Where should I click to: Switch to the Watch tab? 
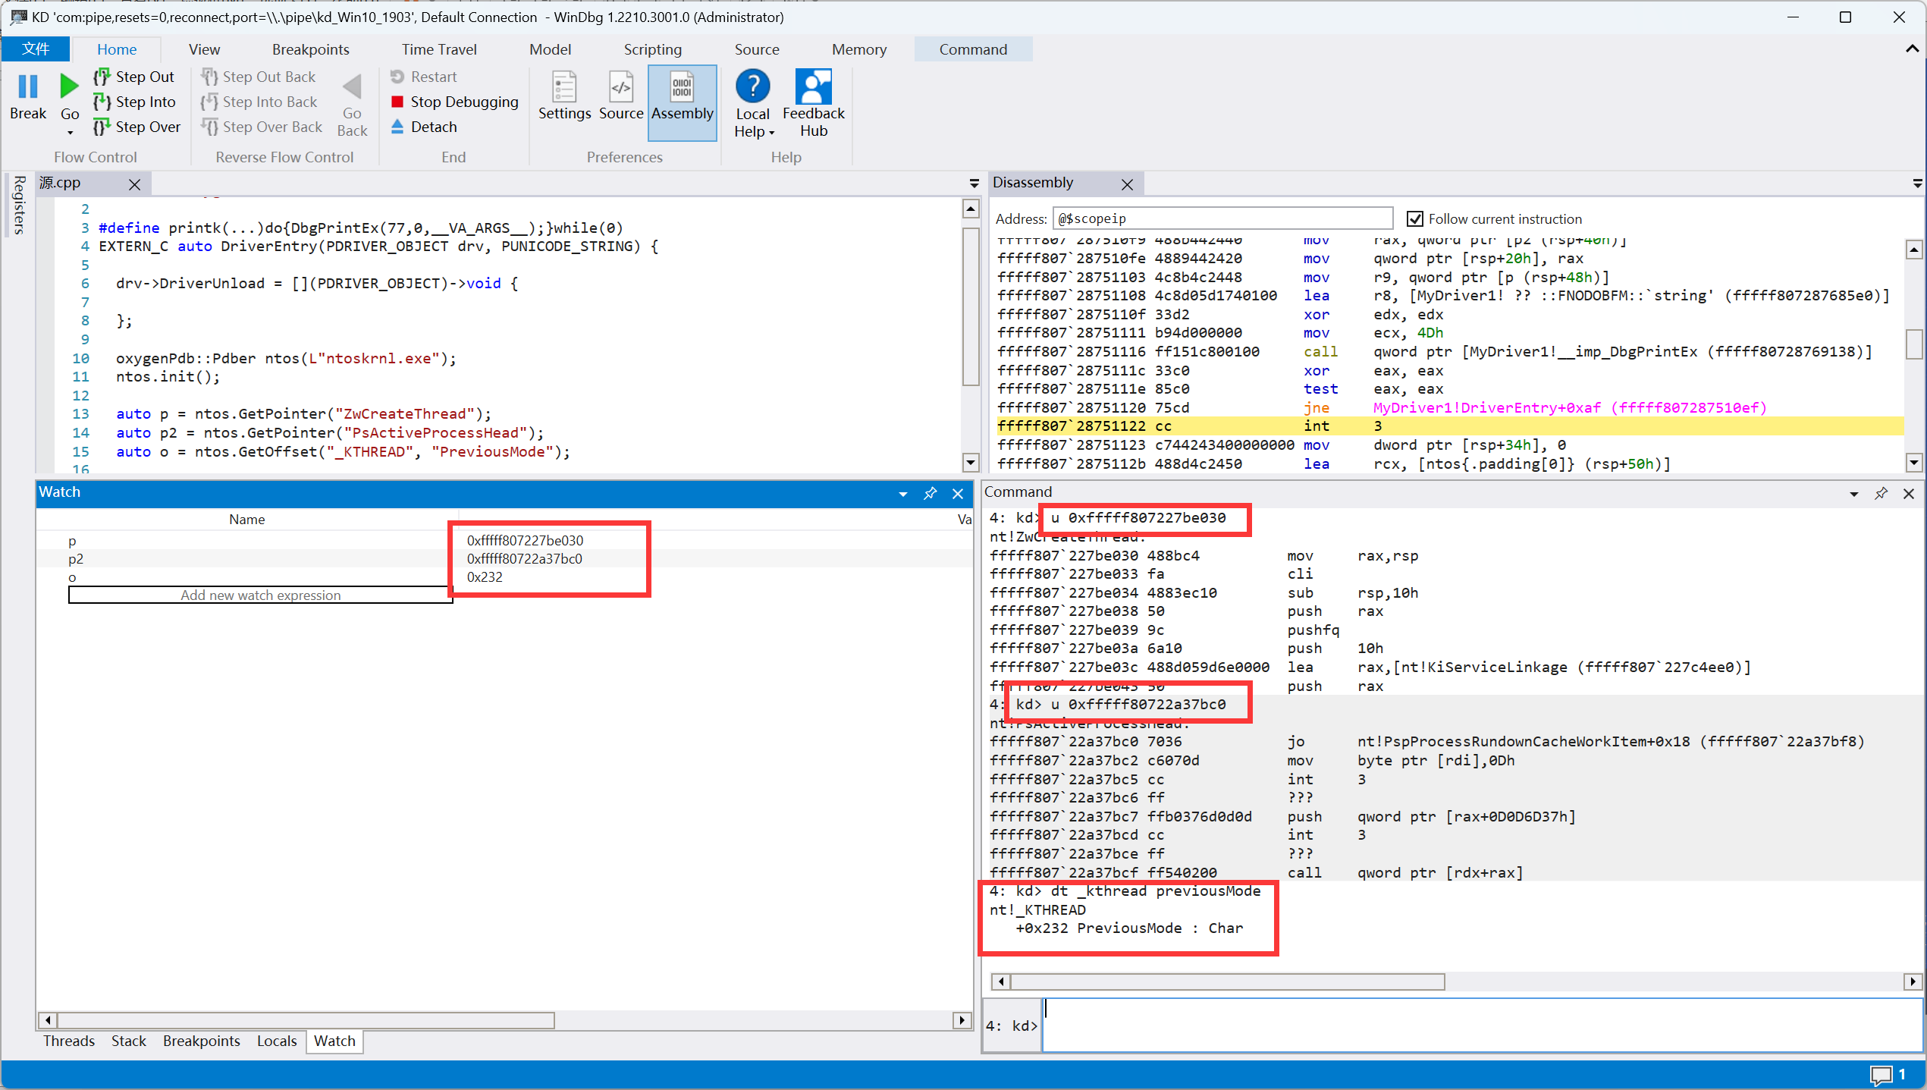point(334,1041)
